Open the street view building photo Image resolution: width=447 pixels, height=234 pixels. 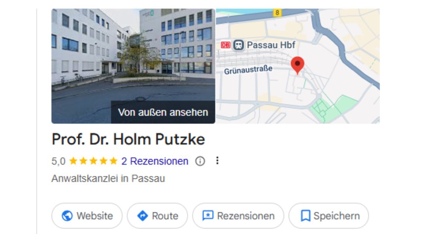pyautogui.click(x=133, y=66)
